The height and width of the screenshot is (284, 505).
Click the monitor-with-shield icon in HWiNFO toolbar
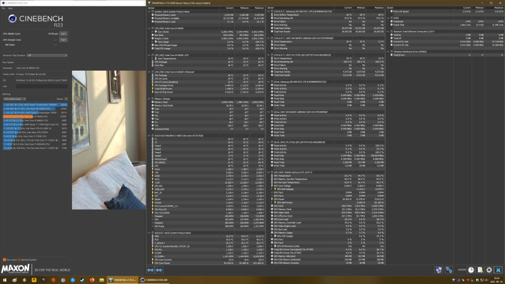coord(438,270)
